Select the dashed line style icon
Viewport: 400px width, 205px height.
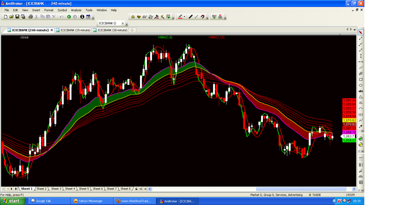point(196,17)
